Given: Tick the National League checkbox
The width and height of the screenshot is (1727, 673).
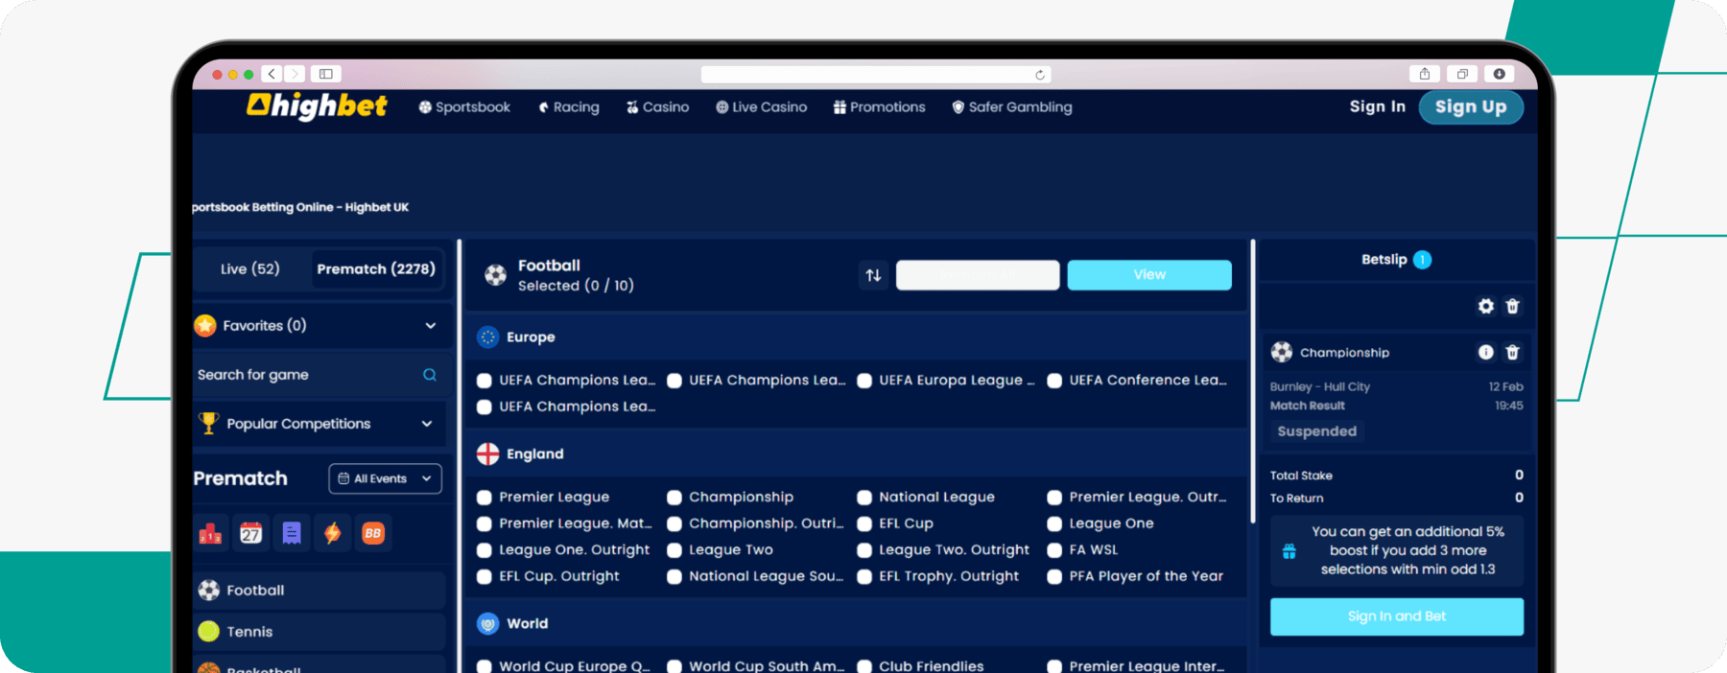Looking at the screenshot, I should (x=864, y=498).
